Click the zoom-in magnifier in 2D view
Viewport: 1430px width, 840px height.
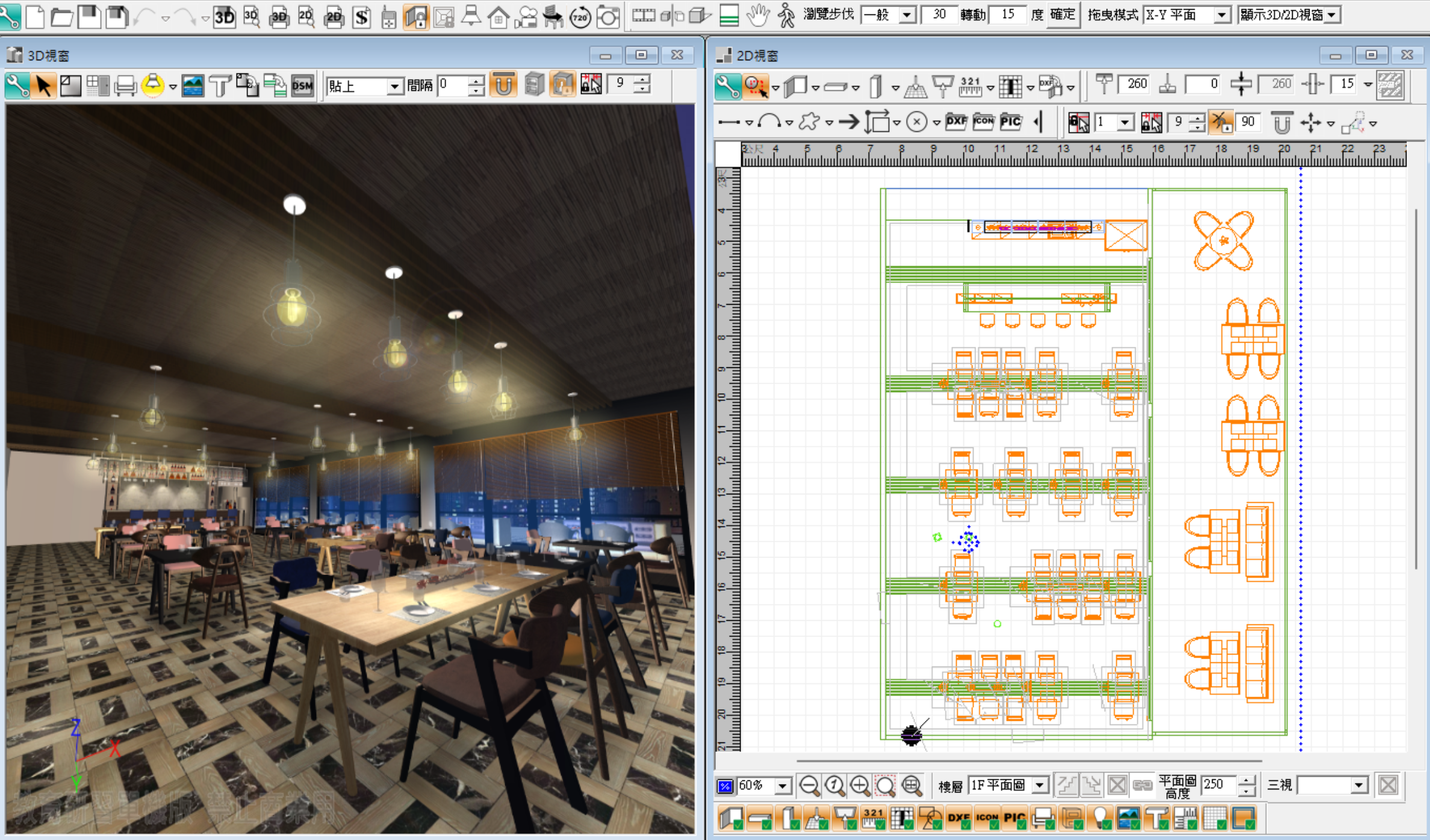coord(859,785)
